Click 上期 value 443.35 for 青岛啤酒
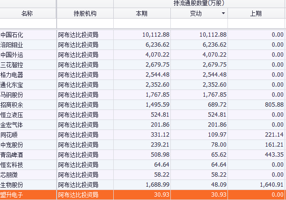The width and height of the screenshot is (286, 200). coord(274,155)
